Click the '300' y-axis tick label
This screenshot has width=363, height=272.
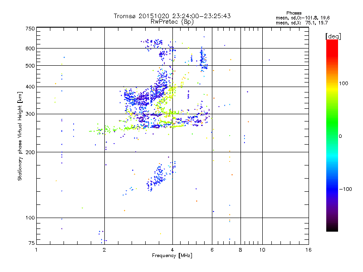[30, 114]
